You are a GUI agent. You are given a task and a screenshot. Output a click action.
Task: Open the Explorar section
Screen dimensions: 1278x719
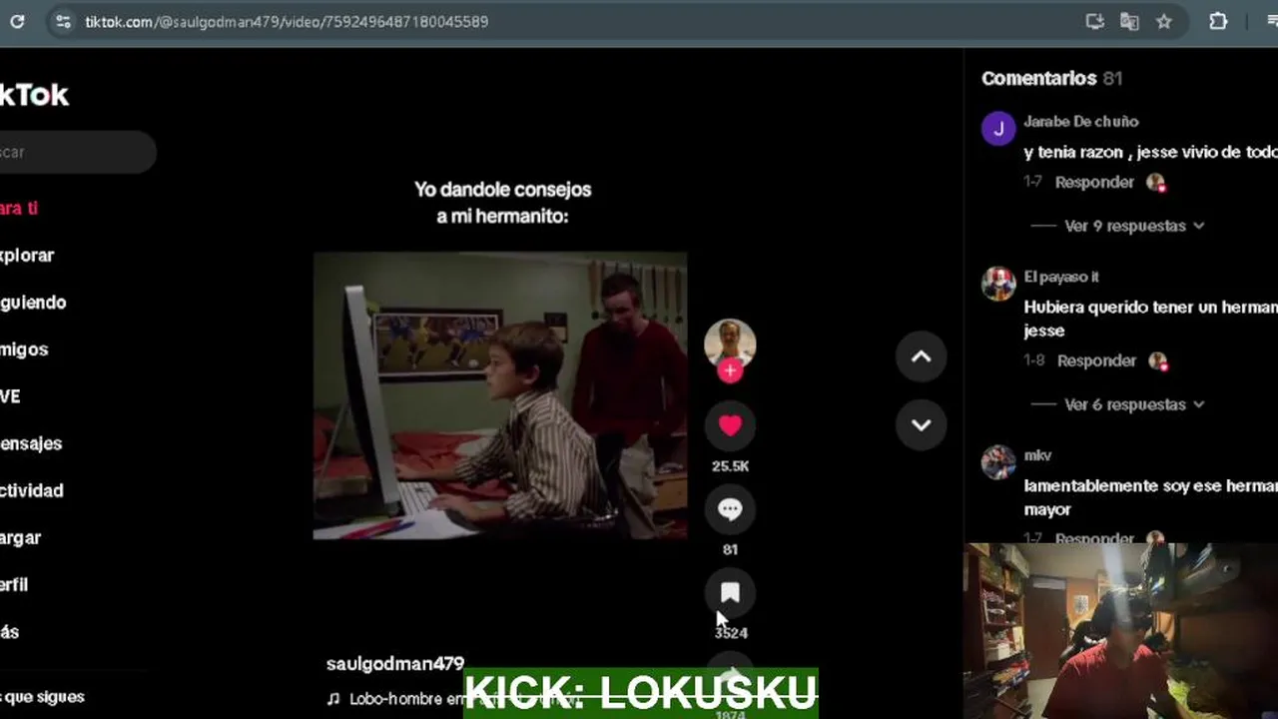click(x=27, y=255)
